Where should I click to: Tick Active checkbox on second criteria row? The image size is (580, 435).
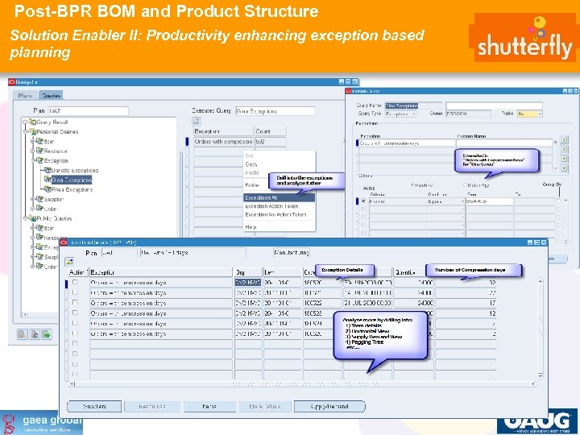tap(363, 209)
